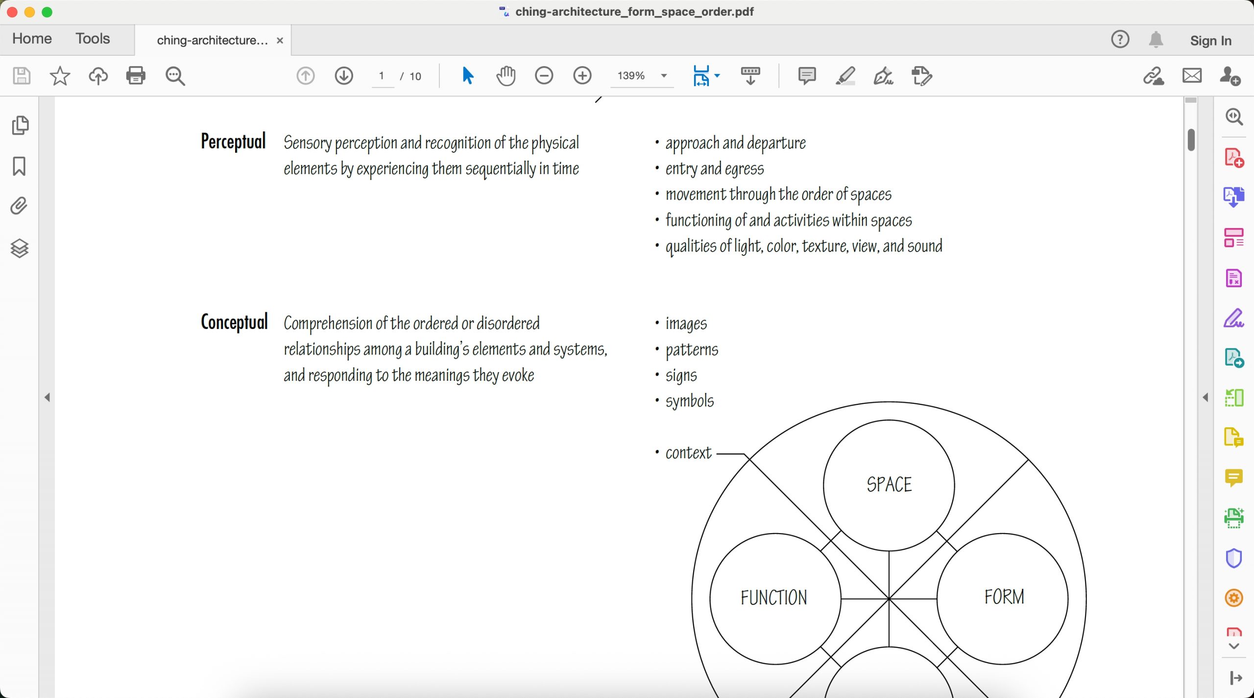Open the Attachments paperclip panel
1254x698 pixels.
[19, 206]
